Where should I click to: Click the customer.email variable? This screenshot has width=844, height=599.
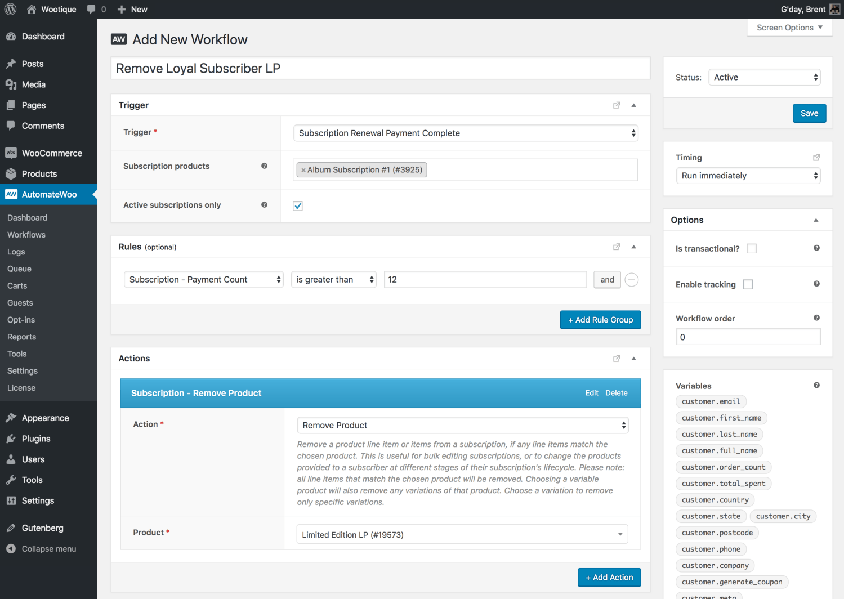coord(711,401)
